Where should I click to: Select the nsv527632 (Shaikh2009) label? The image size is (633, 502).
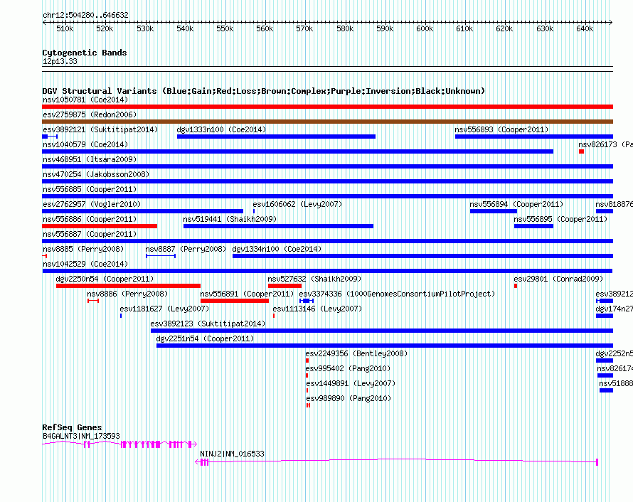[314, 279]
